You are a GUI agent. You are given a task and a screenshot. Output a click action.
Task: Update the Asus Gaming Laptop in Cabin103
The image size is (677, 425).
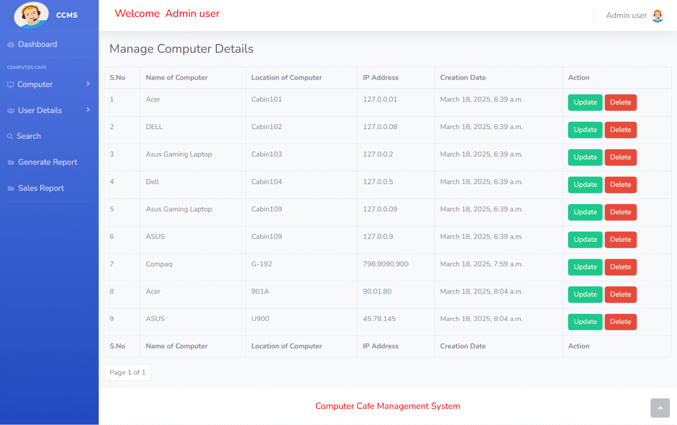[x=585, y=157]
